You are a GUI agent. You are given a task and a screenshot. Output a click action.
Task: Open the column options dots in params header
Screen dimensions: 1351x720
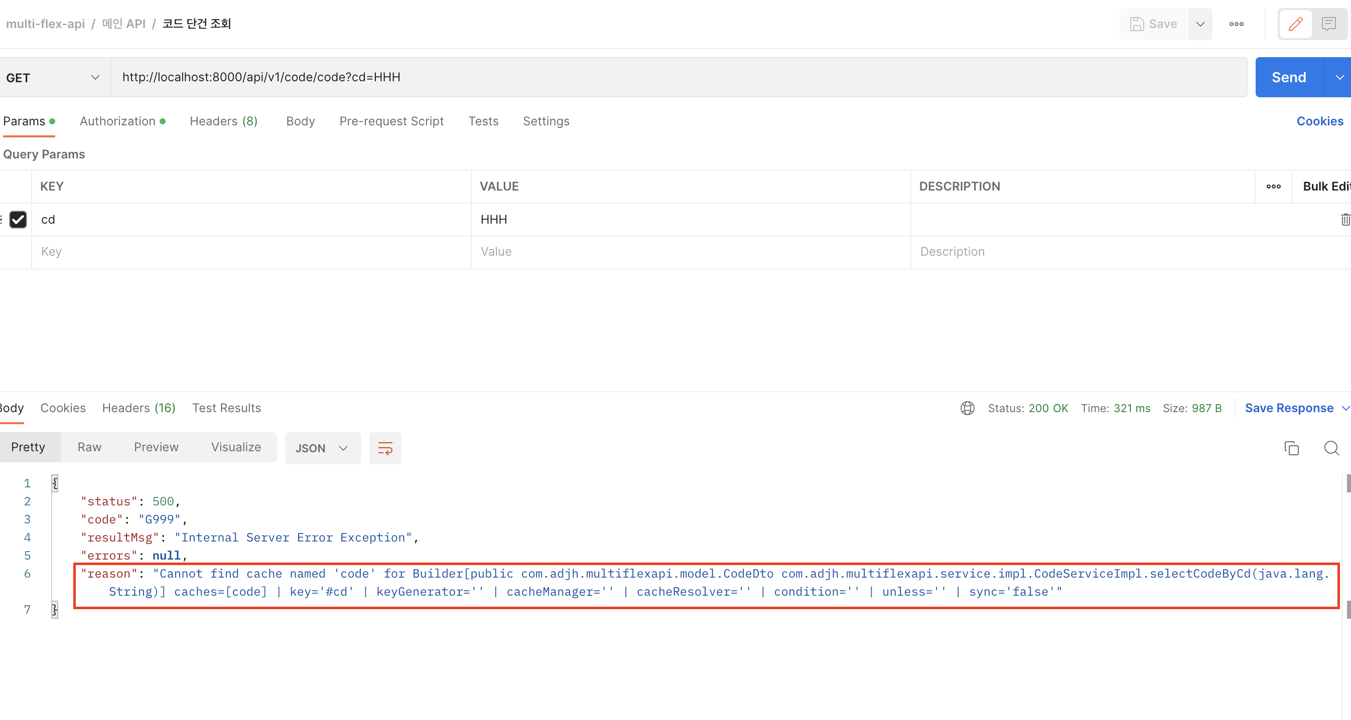[x=1273, y=187]
